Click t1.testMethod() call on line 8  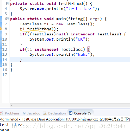click(39, 29)
